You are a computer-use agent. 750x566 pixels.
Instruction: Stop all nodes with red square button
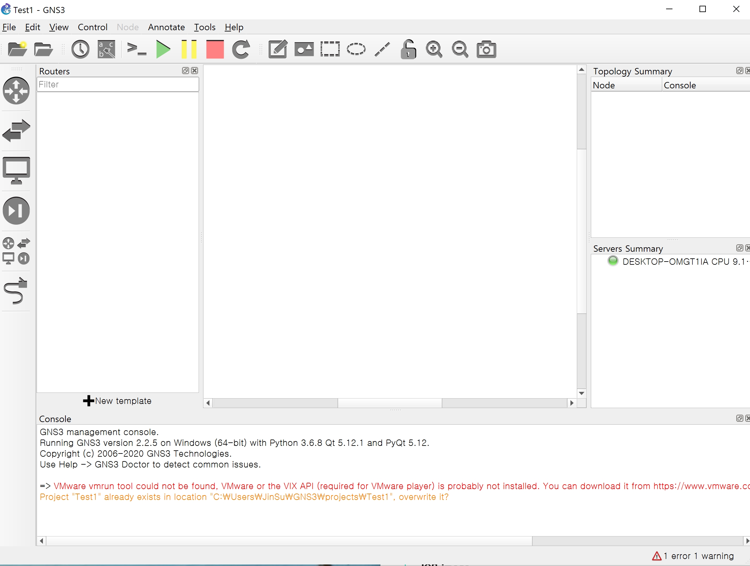click(x=215, y=50)
